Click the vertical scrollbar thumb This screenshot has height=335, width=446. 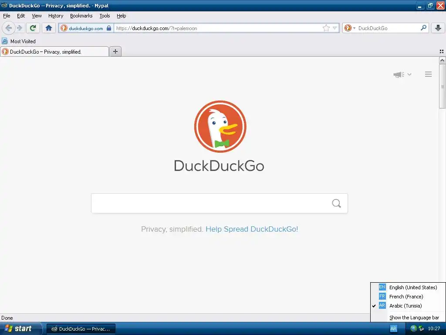coord(442,86)
